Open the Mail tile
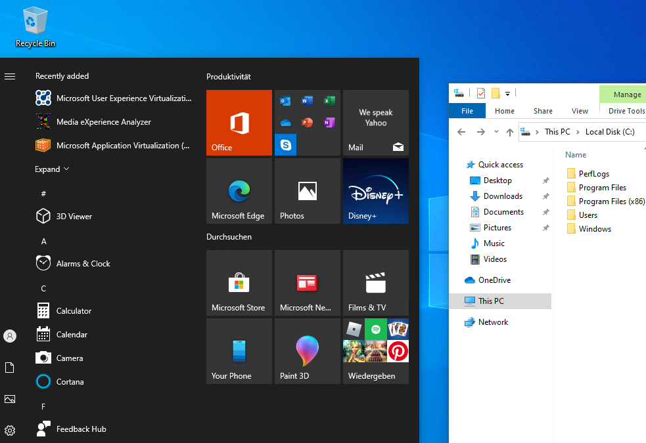The image size is (646, 443). [376, 123]
